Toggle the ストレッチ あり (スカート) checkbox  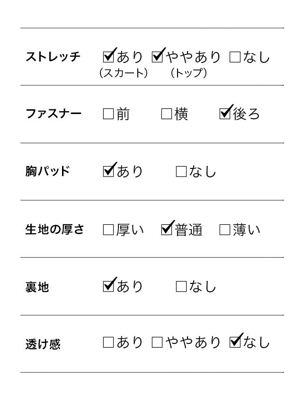(108, 57)
